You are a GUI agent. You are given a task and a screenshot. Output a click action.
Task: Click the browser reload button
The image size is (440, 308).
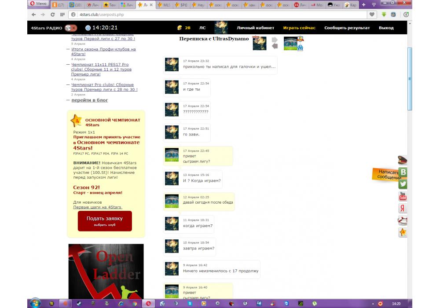pos(52,15)
